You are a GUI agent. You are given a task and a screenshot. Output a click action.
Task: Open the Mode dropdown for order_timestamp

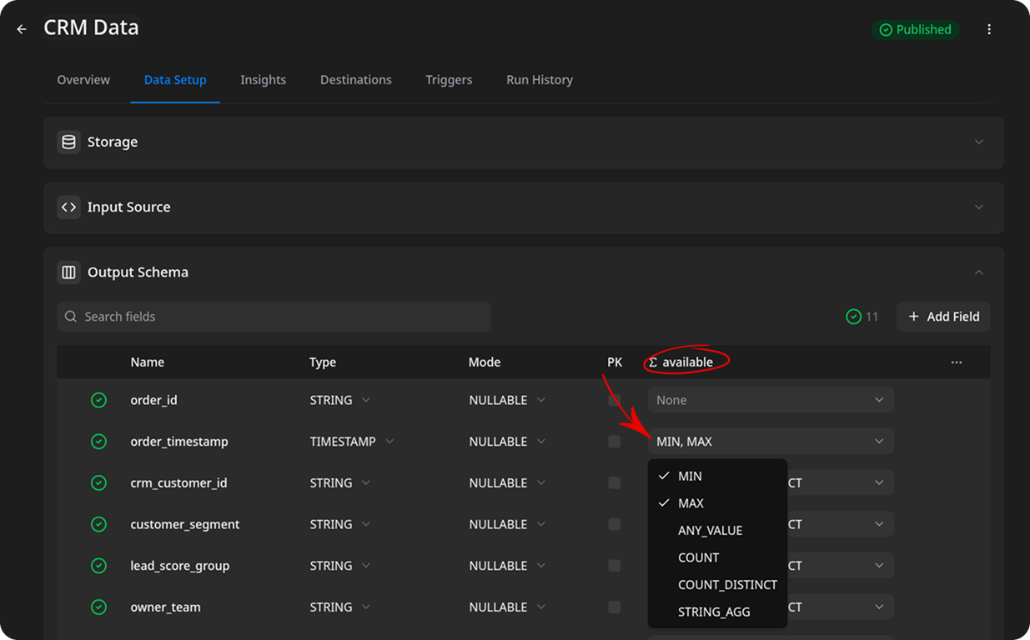pos(507,442)
